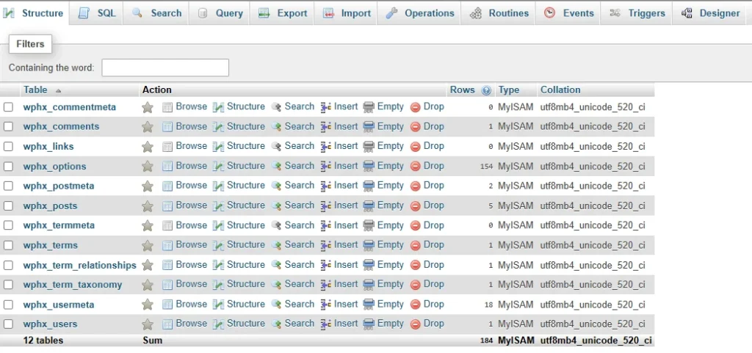
Task: Toggle the Filters panel header
Action: (30, 44)
